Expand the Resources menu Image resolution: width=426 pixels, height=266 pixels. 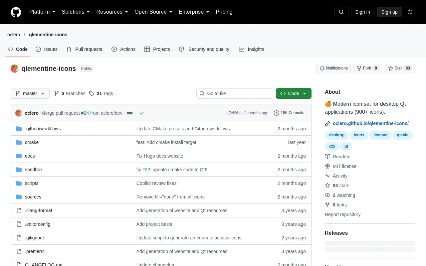[112, 12]
